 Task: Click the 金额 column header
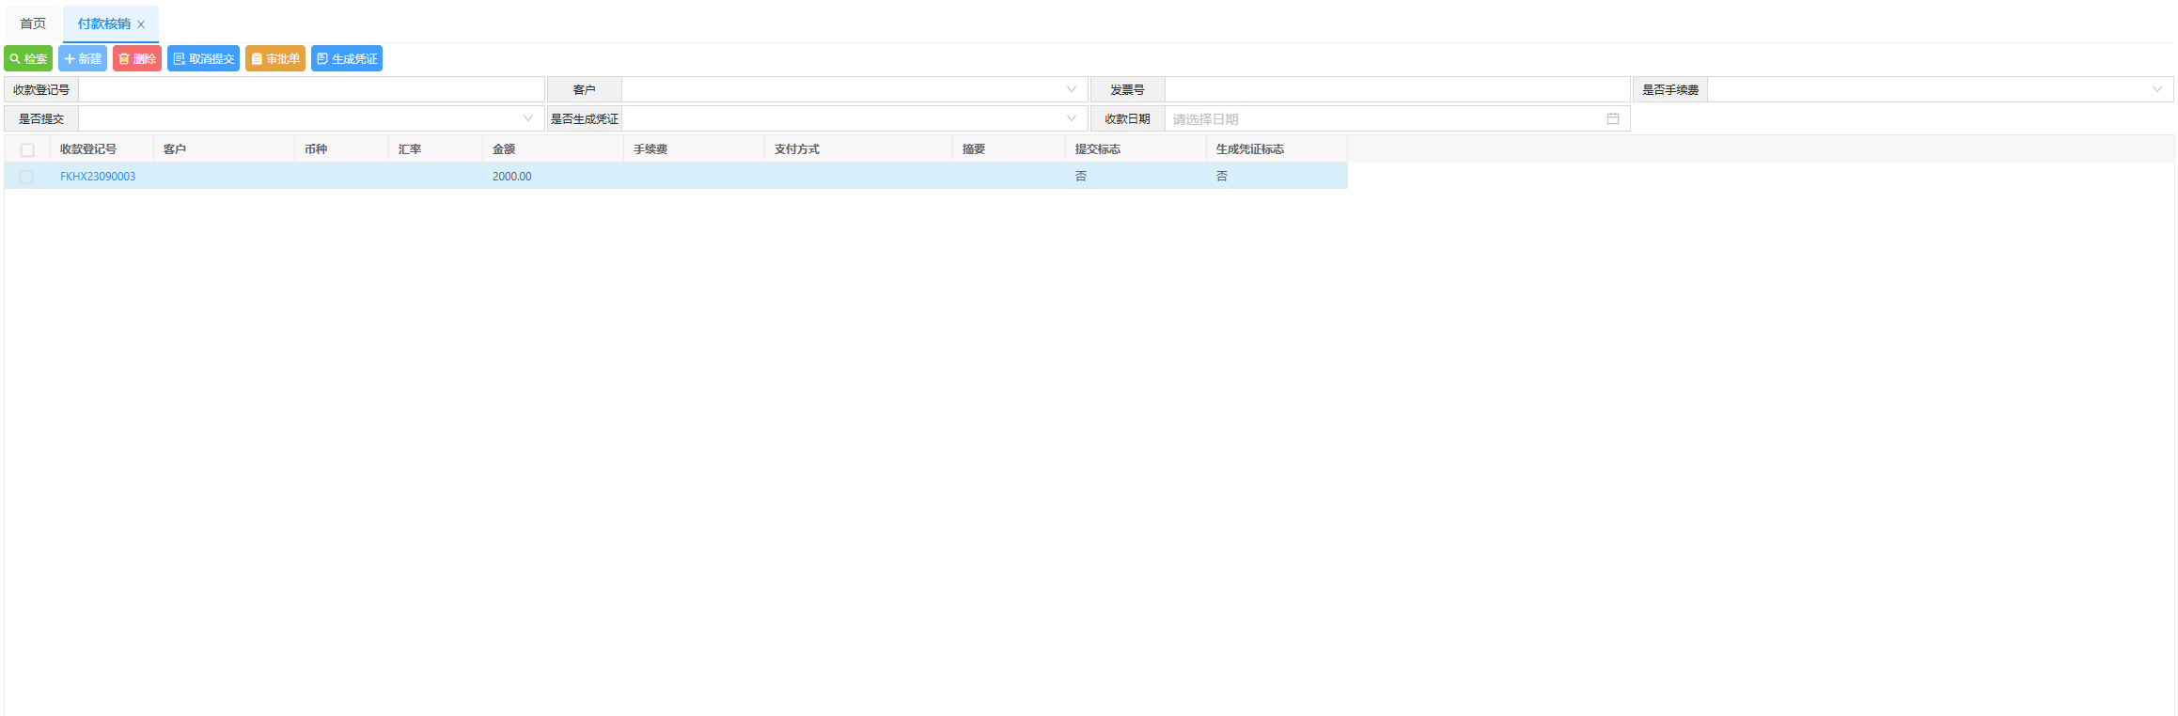point(504,149)
